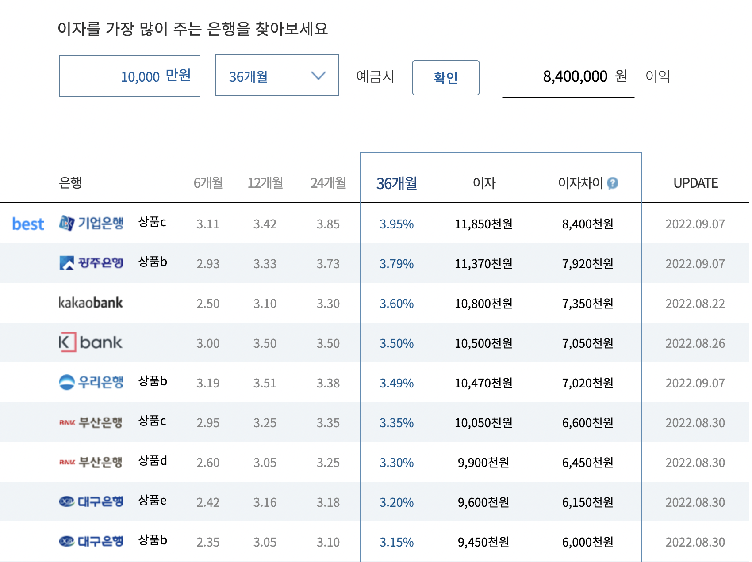
Task: Click 상품d label for 부산은행
Action: click(x=153, y=460)
